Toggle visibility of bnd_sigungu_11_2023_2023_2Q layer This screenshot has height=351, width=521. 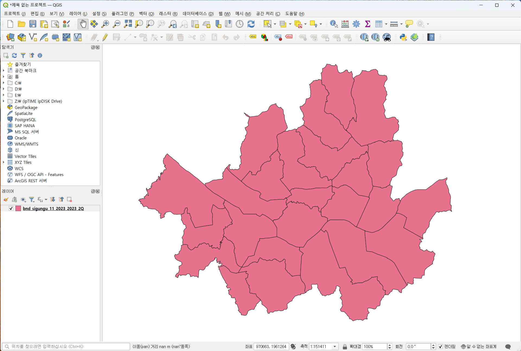(11, 208)
